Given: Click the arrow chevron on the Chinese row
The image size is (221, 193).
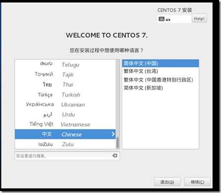Looking at the screenshot, I should coord(113,134).
